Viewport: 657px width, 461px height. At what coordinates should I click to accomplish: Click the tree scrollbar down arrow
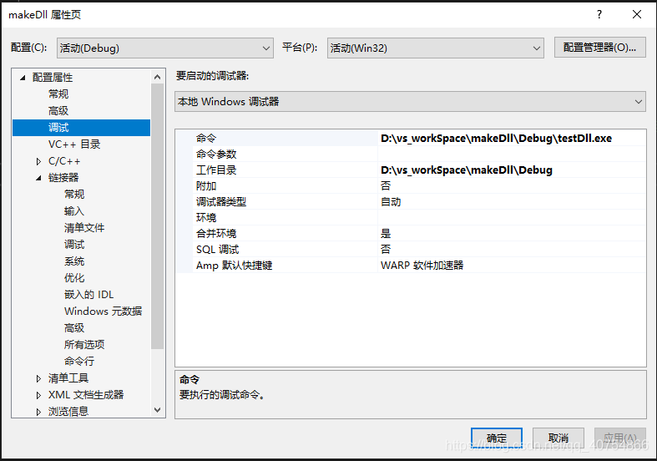coord(157,410)
